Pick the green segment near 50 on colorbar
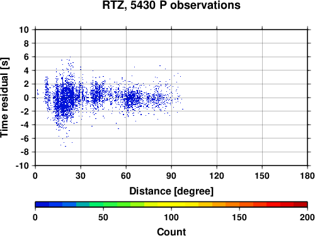The image size is (315, 236). coord(103,205)
